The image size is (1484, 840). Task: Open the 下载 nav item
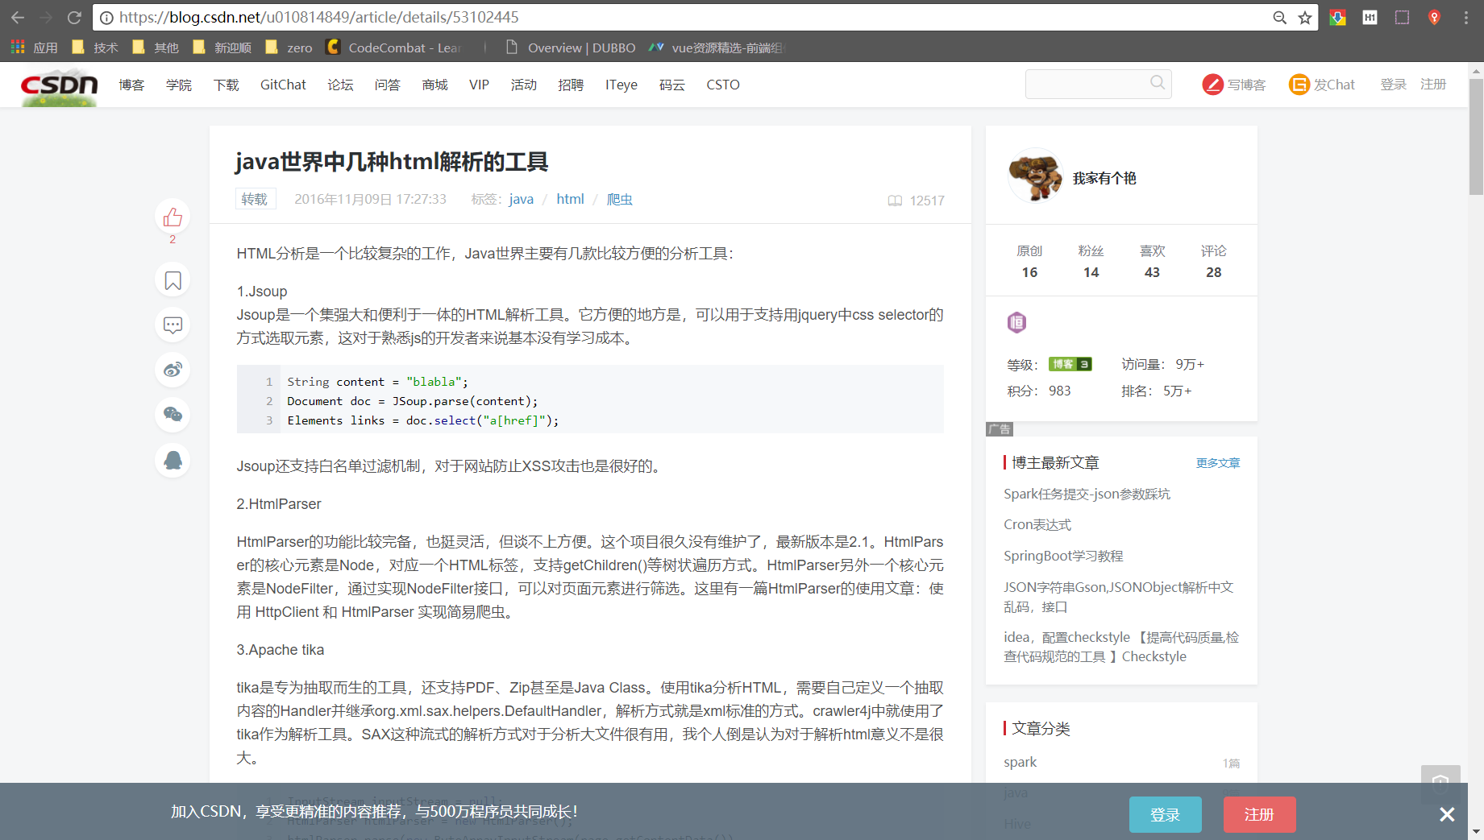point(227,85)
